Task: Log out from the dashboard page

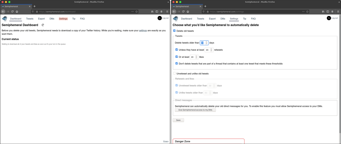Action: click(x=165, y=18)
